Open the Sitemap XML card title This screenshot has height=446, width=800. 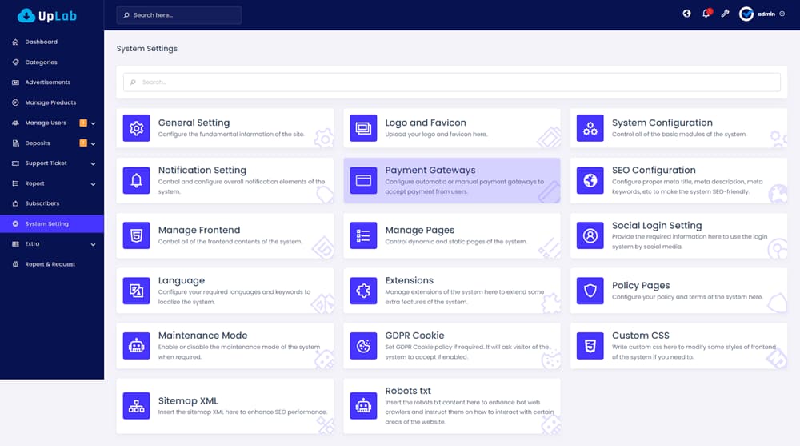(x=188, y=400)
